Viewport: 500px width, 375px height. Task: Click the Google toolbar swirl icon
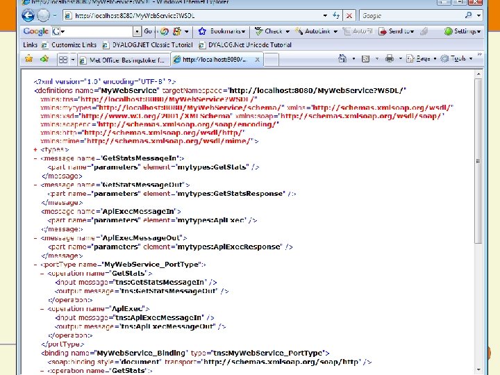coord(164,31)
